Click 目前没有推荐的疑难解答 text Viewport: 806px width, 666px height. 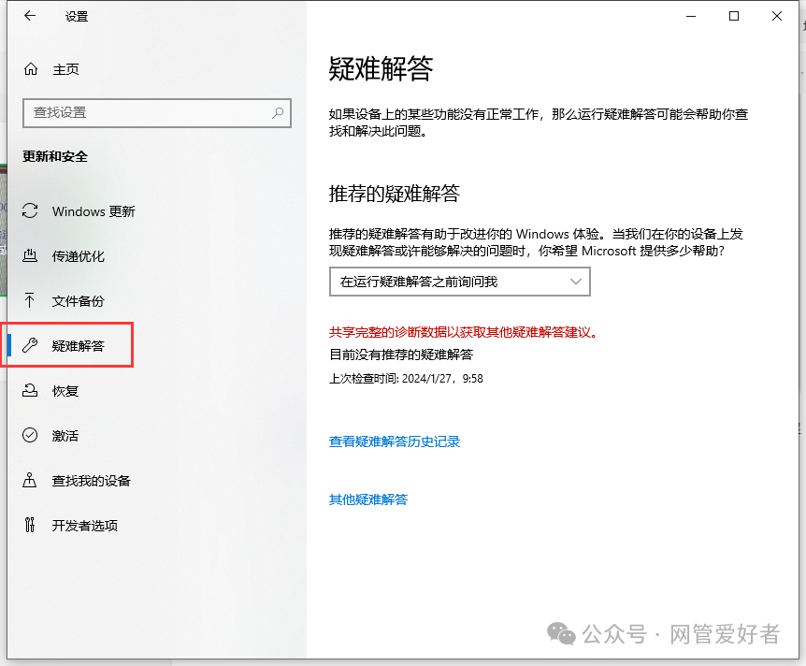[x=401, y=355]
